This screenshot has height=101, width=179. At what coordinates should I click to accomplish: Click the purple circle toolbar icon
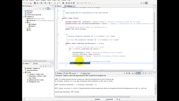pos(69,3)
